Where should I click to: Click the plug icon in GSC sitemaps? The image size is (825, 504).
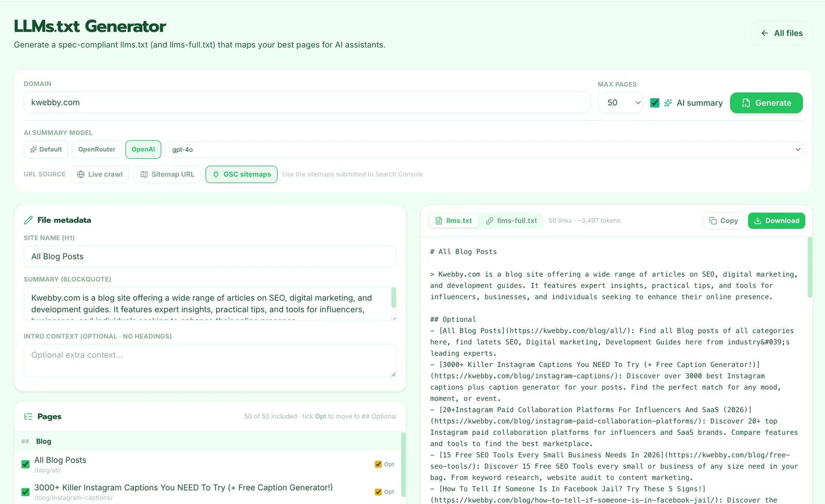click(x=216, y=174)
